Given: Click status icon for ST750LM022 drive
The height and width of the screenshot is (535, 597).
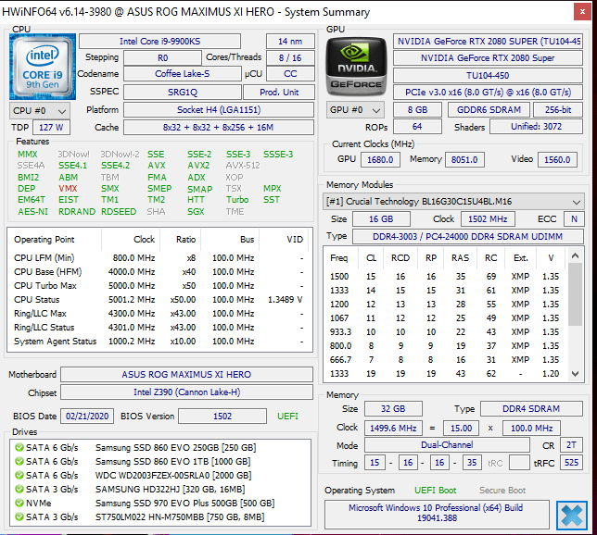Looking at the screenshot, I should click(x=19, y=516).
